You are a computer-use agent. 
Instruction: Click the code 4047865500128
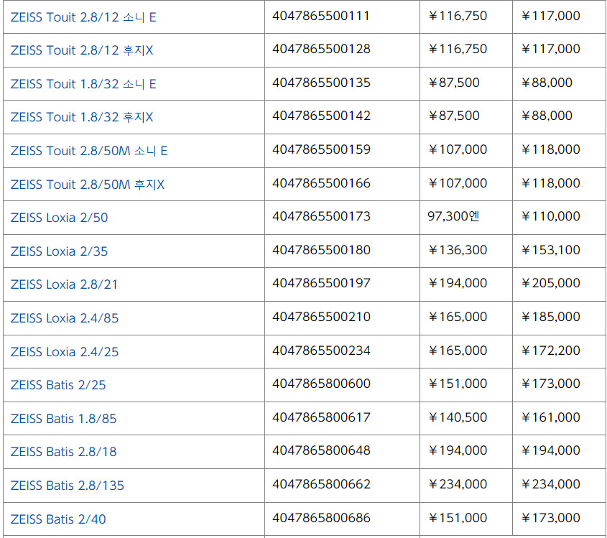(x=321, y=49)
